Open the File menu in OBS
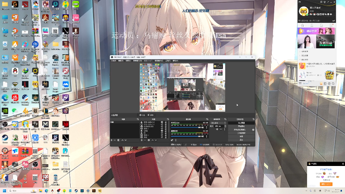Image resolution: width=345 pixels, height=194 pixels. click(x=113, y=60)
